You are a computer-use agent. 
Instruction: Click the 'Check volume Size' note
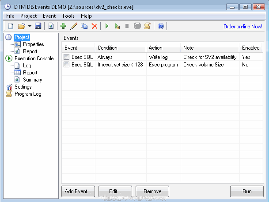(x=204, y=65)
